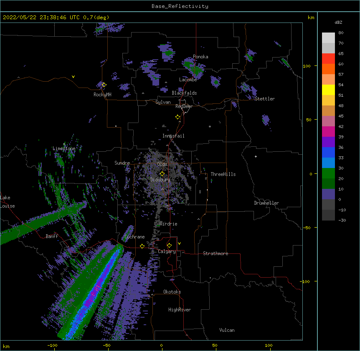Click the Strathmore city label
This screenshot has width=360, height=351.
coord(215,253)
